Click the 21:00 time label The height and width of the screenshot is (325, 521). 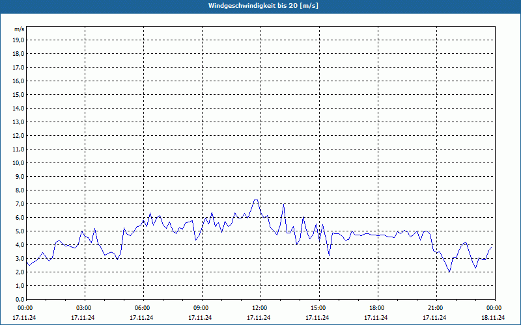(x=436, y=308)
